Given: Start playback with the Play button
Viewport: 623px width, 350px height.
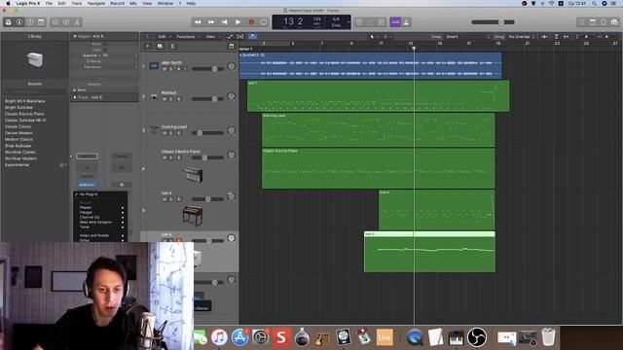Looking at the screenshot, I should [238, 22].
